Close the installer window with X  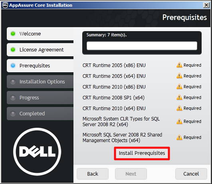[x=206, y=5]
